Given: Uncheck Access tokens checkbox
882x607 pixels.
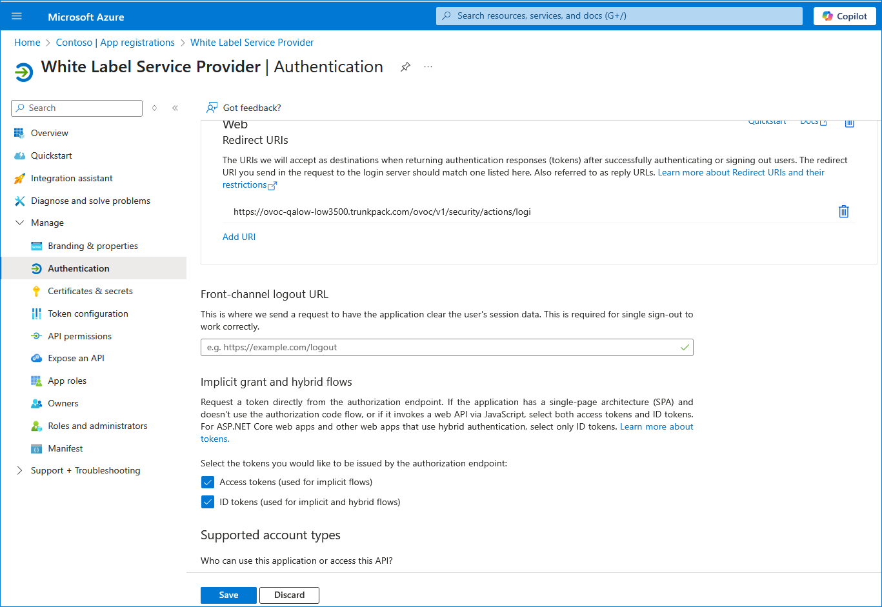Looking at the screenshot, I should (208, 483).
